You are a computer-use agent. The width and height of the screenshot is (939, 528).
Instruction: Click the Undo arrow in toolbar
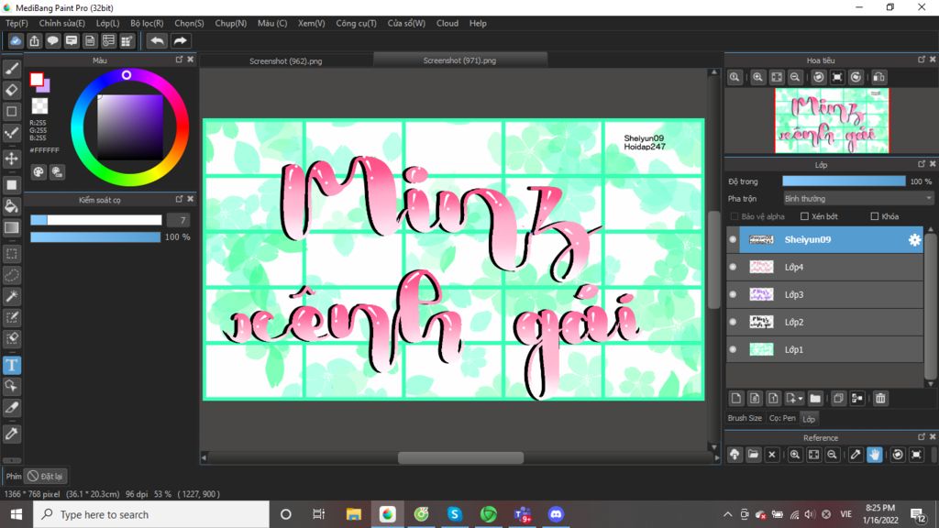[157, 40]
